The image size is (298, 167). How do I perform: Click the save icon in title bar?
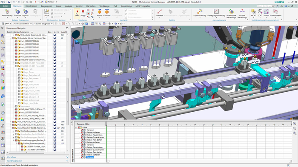pos(9,2)
